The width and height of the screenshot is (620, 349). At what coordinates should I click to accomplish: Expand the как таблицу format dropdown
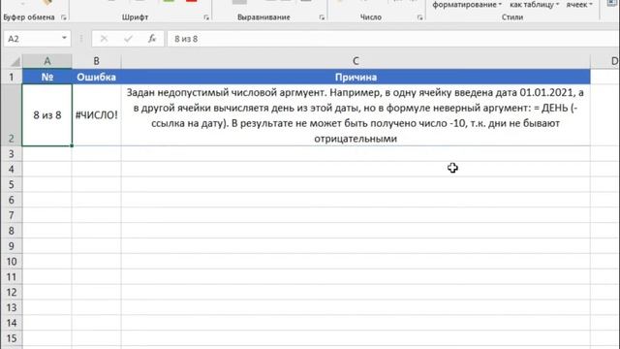[534, 5]
